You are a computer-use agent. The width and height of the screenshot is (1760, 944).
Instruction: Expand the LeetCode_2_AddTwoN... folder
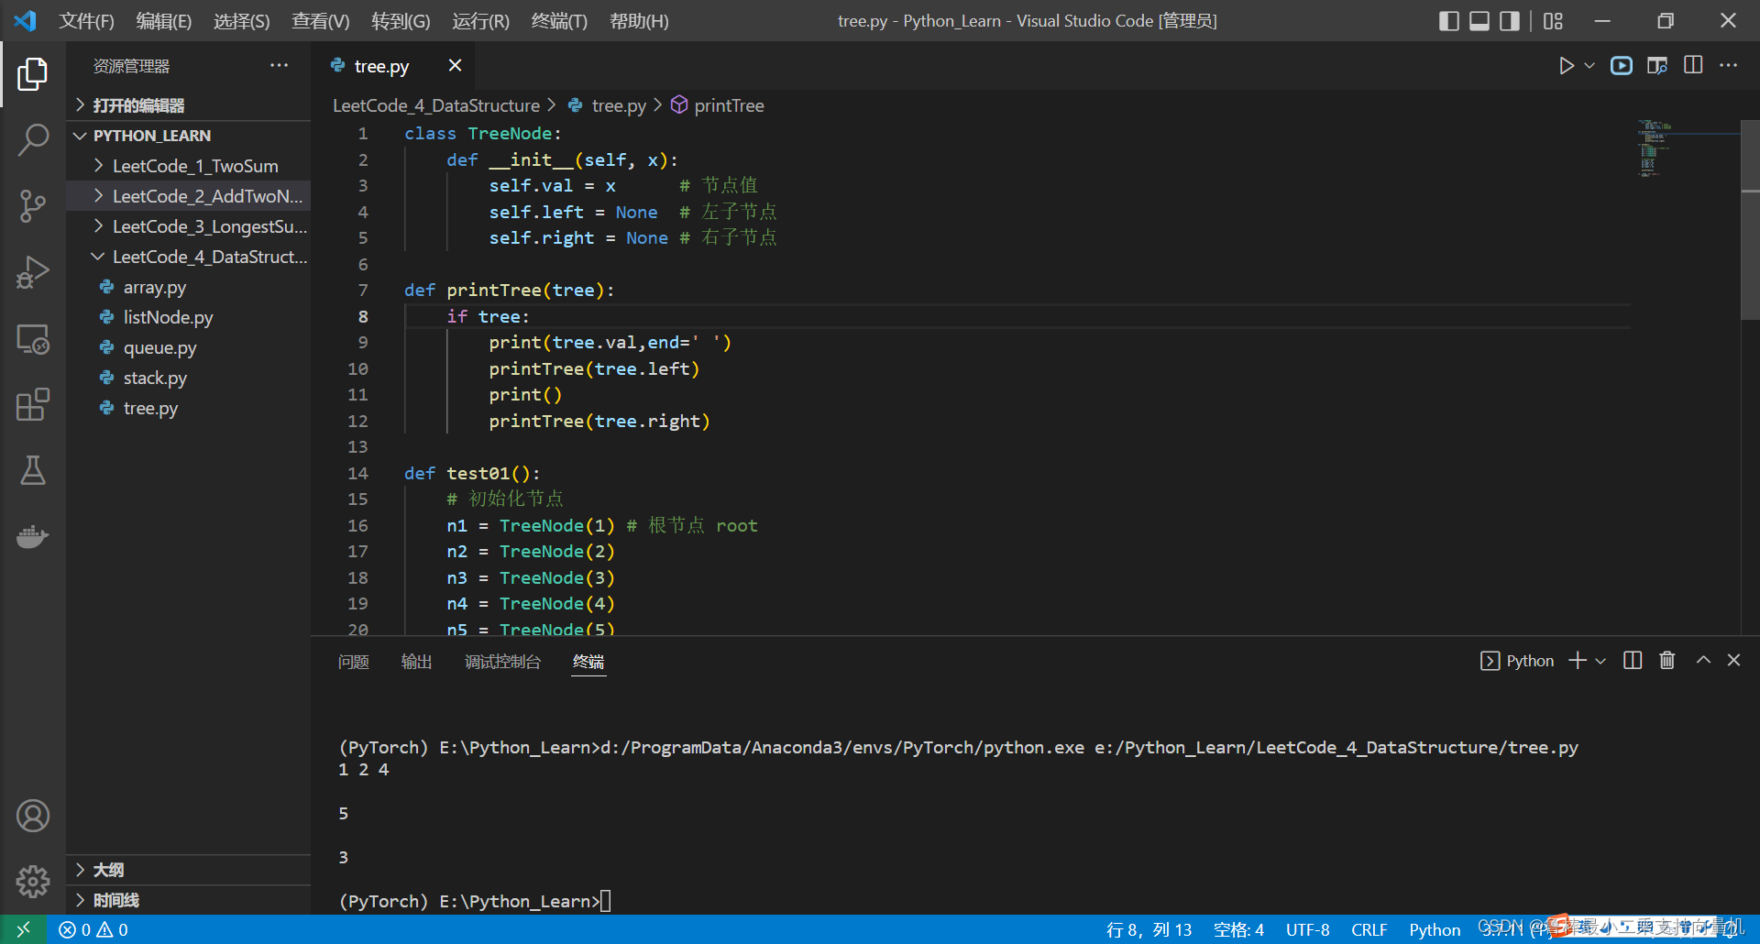[189, 196]
